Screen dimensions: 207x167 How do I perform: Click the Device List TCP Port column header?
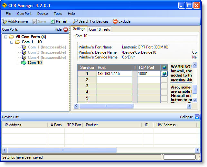pos(74,125)
